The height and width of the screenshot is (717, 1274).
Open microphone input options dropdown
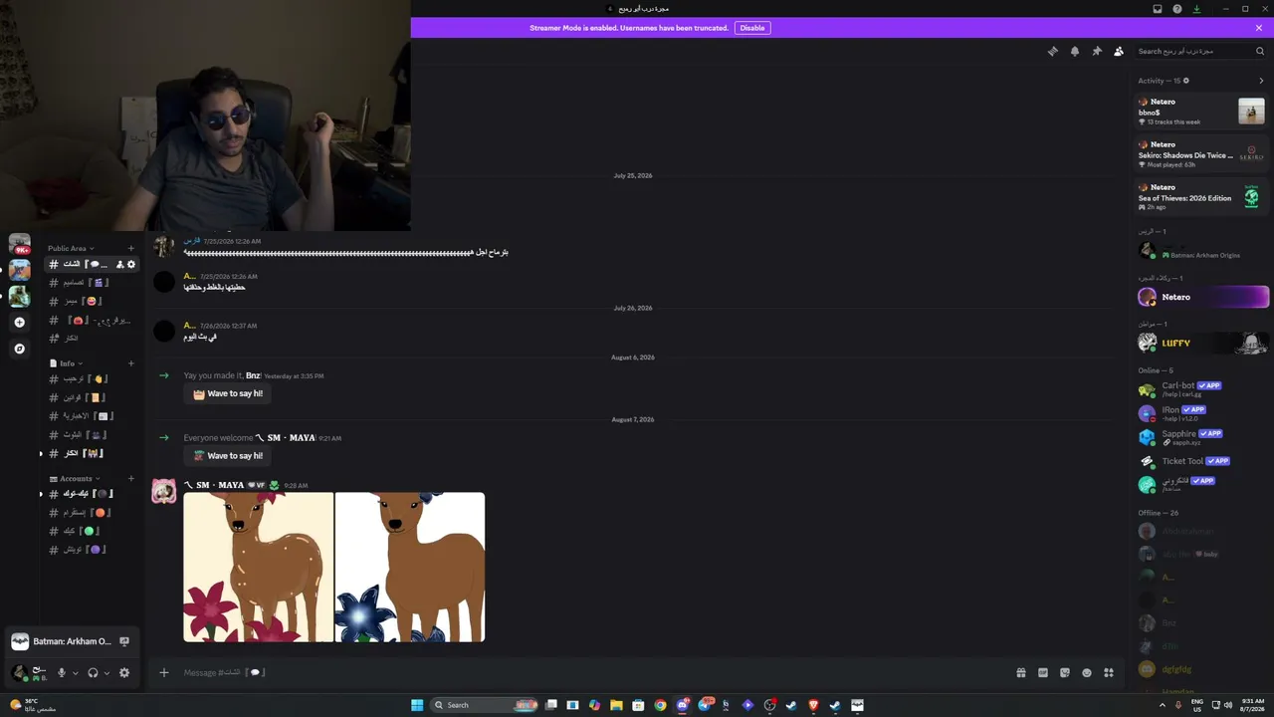(x=75, y=673)
